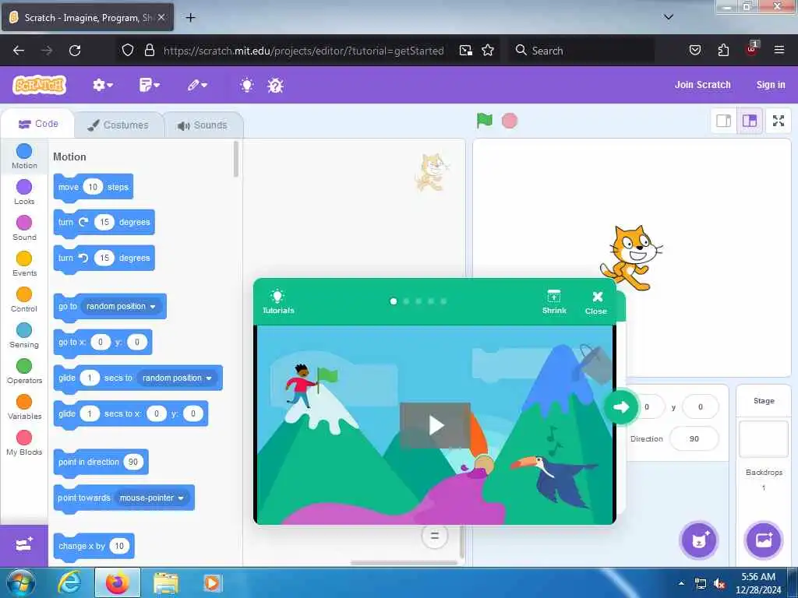Screen dimensions: 798x598
Task: Select the Operators block category
Action: point(24,371)
